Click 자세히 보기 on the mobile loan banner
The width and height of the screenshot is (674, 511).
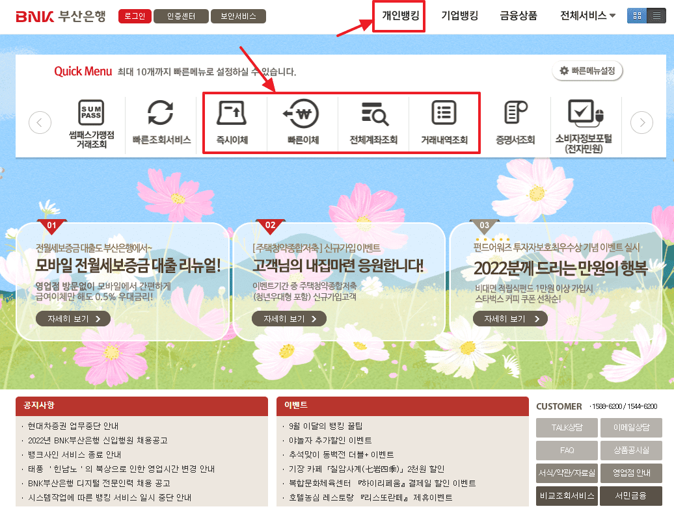click(73, 319)
